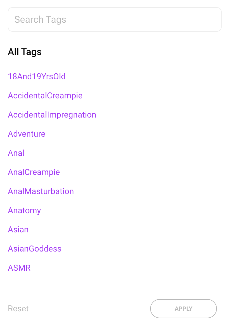The height and width of the screenshot is (323, 230).
Task: Select the Asian tag
Action: (18, 230)
